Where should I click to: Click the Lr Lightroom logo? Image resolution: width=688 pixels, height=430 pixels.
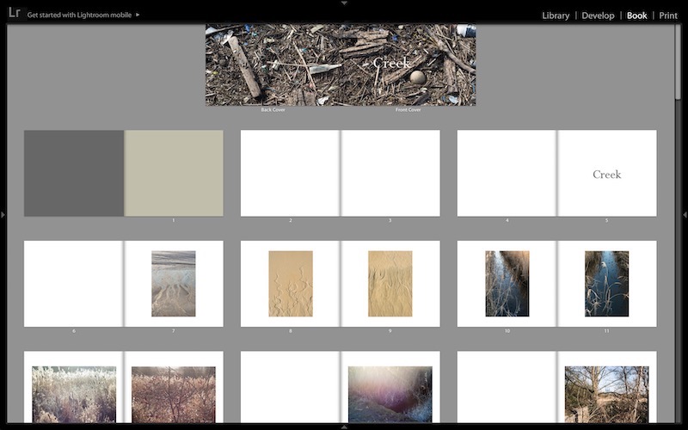pyautogui.click(x=14, y=13)
